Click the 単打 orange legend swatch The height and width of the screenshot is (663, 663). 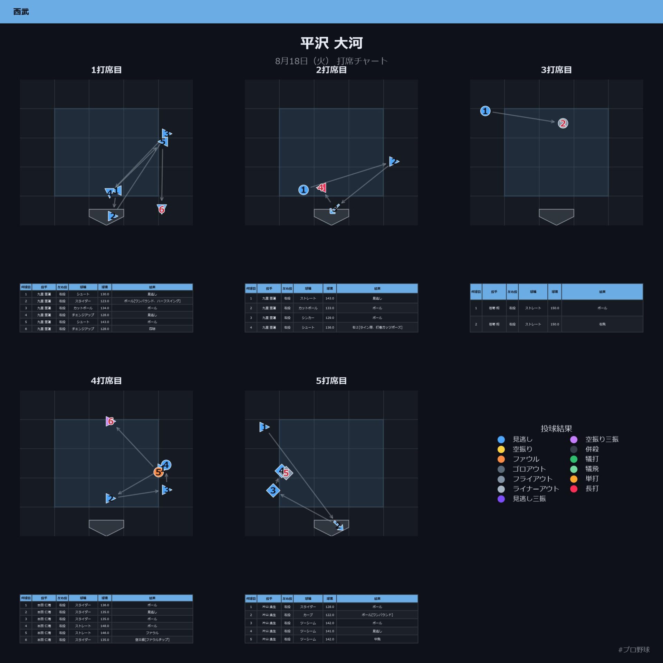[x=574, y=479]
